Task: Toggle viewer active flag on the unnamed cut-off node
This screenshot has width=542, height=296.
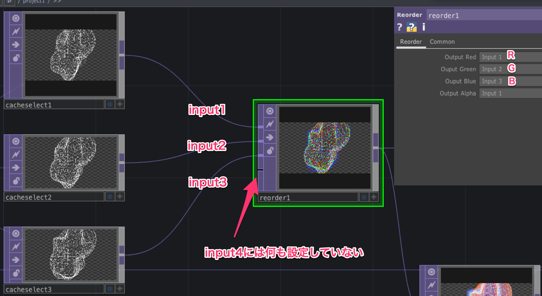Action: (x=432, y=272)
